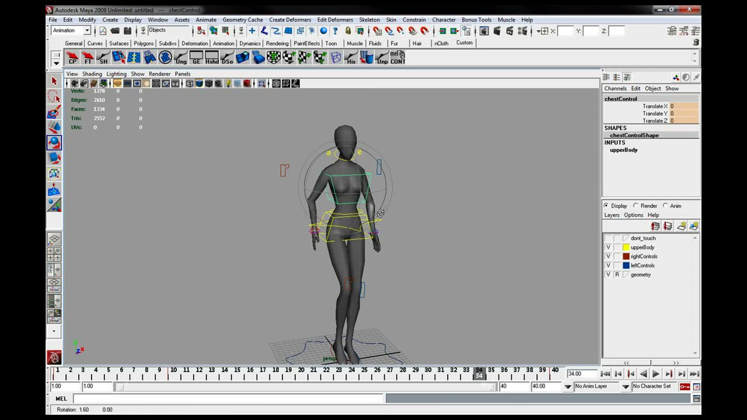Click the His shelf button
The image size is (747, 420).
[351, 57]
